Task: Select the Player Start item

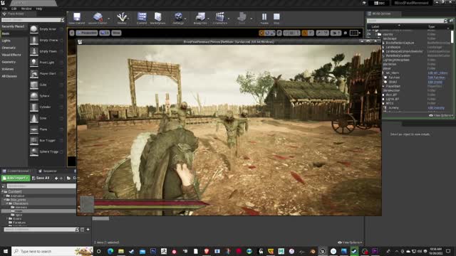Action: (46, 73)
